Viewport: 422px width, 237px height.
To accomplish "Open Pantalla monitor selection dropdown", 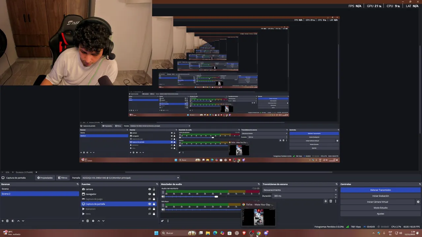I will click(x=131, y=178).
